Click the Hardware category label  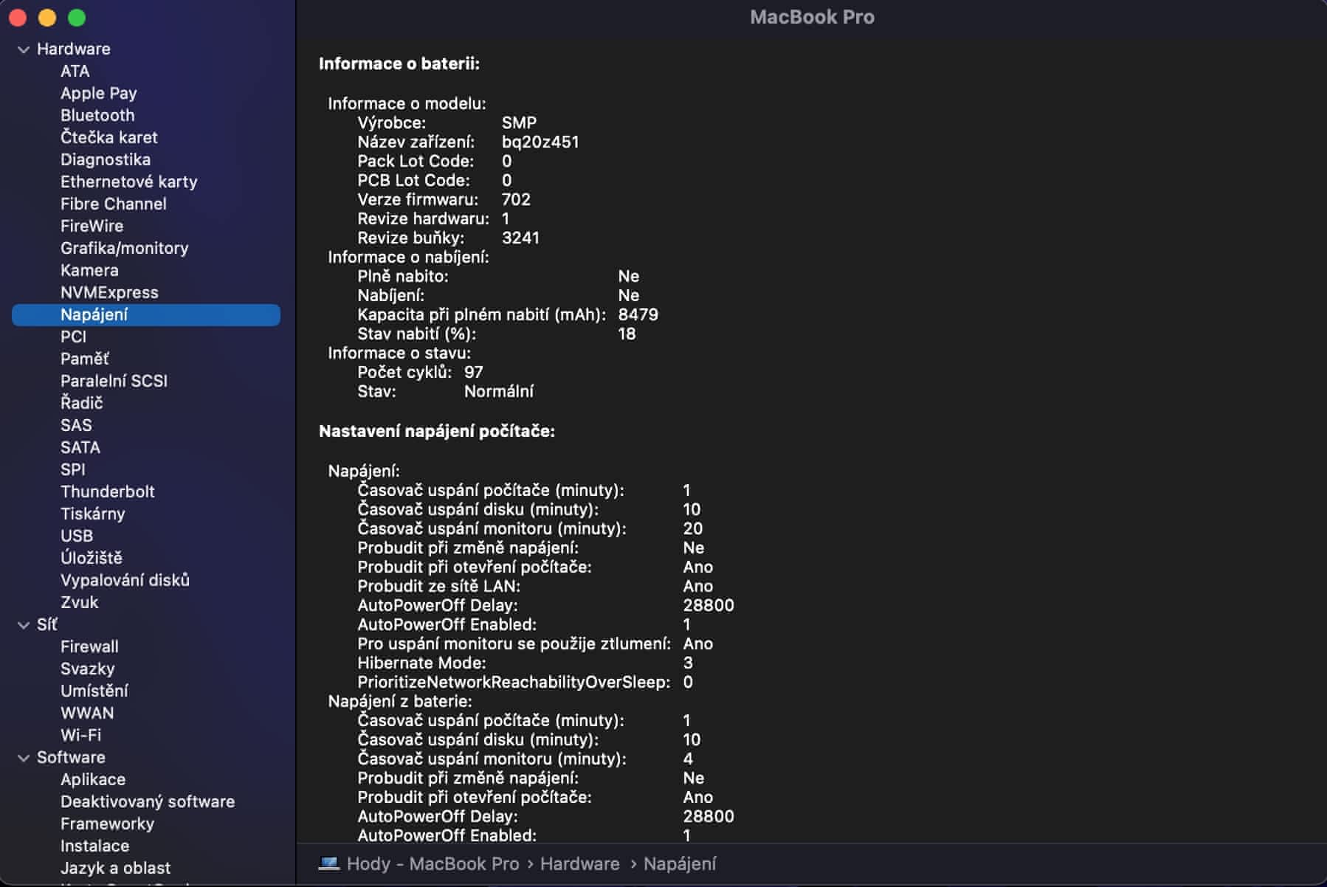click(x=74, y=49)
